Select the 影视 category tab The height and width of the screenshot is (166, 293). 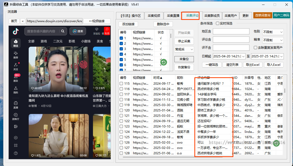pyautogui.click(x=72, y=41)
